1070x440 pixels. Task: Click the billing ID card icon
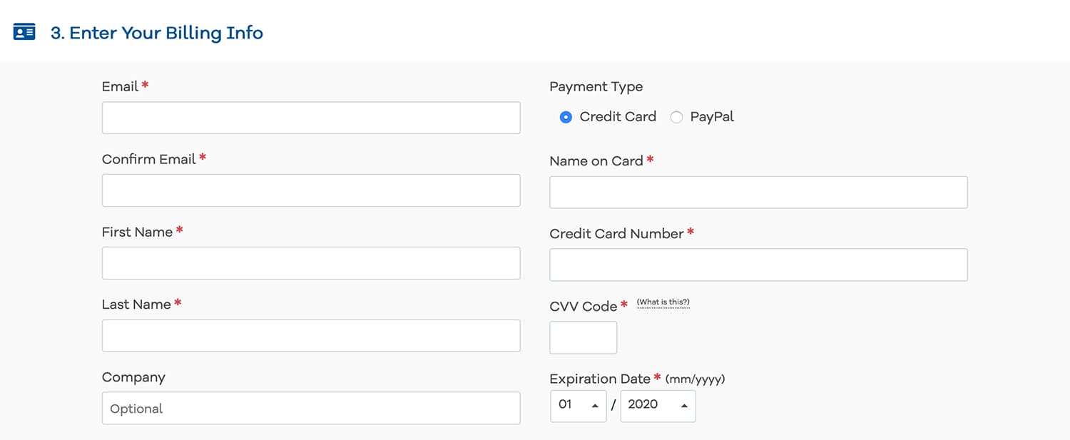tap(24, 33)
